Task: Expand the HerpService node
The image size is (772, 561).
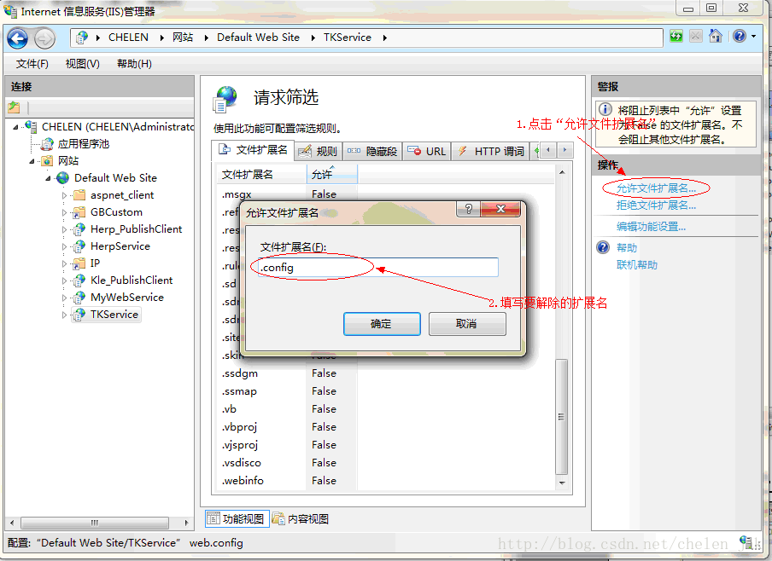Action: tap(64, 246)
